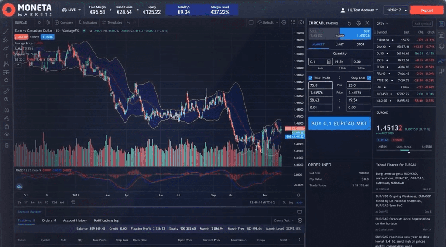This screenshot has height=247, width=446.
Task: Set the chart range to 6M
Action: pyautogui.click(x=33, y=203)
